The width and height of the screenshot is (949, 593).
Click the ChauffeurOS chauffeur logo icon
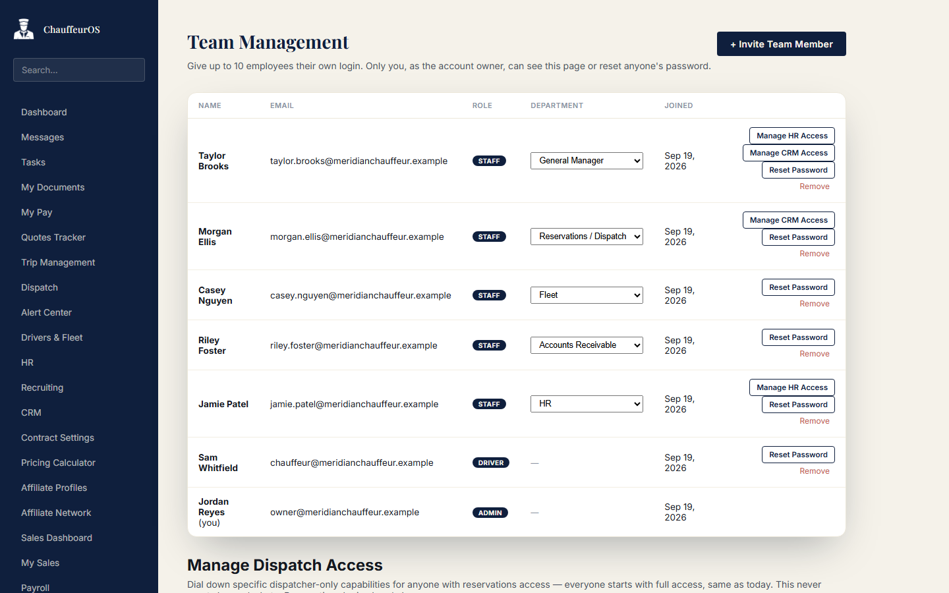pyautogui.click(x=24, y=29)
